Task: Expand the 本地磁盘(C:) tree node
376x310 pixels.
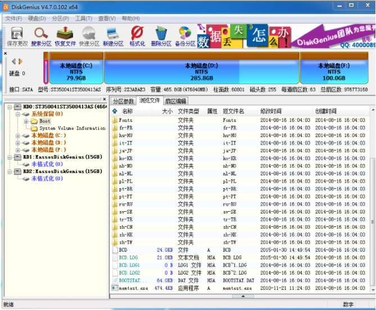Action: 18,135
